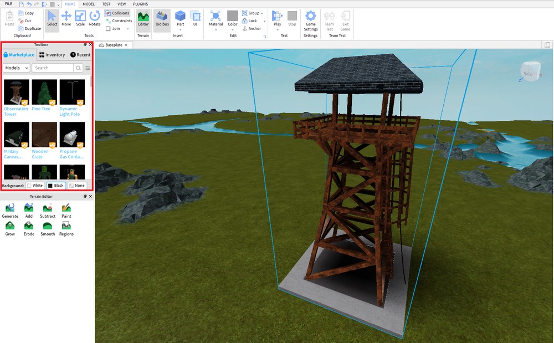Viewport: 554px width, 343px height.
Task: Open Game Settings
Action: pyautogui.click(x=310, y=19)
